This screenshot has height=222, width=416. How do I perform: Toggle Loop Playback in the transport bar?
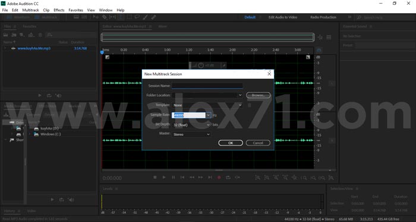click(228, 177)
